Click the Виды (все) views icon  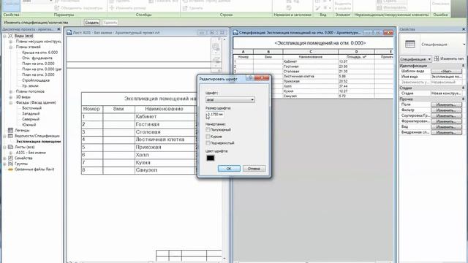(10, 36)
